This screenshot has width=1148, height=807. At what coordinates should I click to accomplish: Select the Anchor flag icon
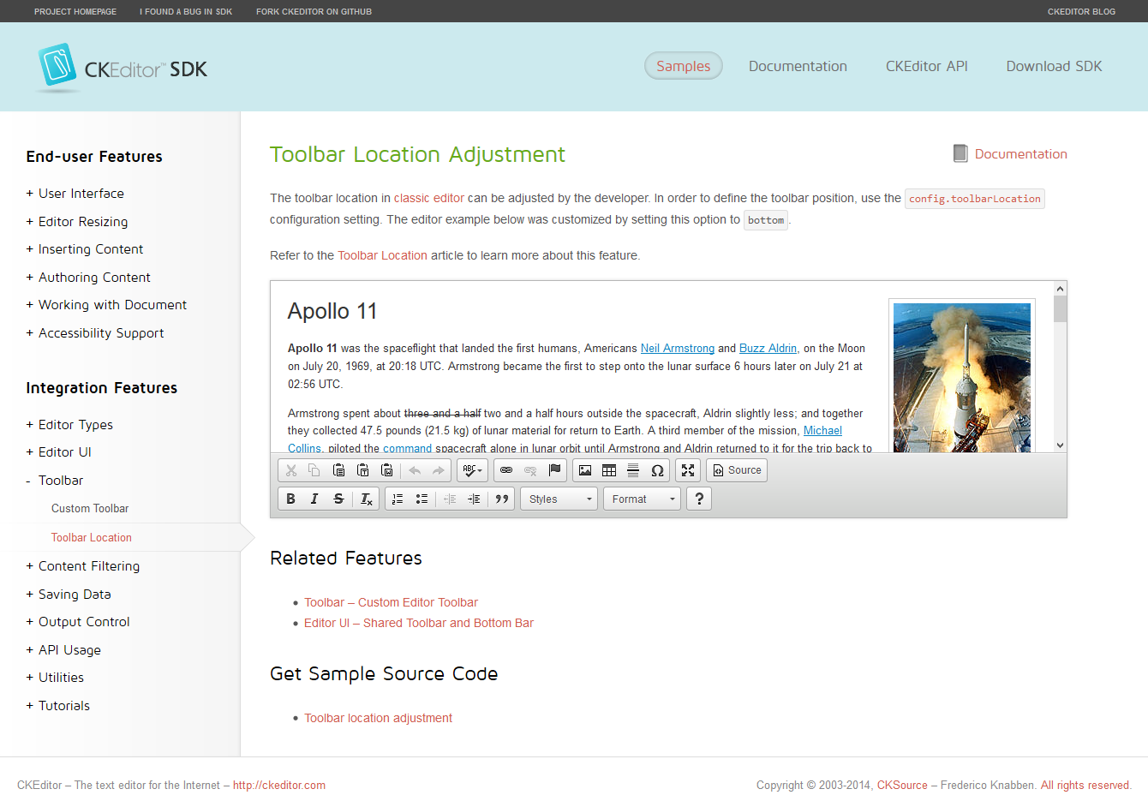pyautogui.click(x=554, y=469)
